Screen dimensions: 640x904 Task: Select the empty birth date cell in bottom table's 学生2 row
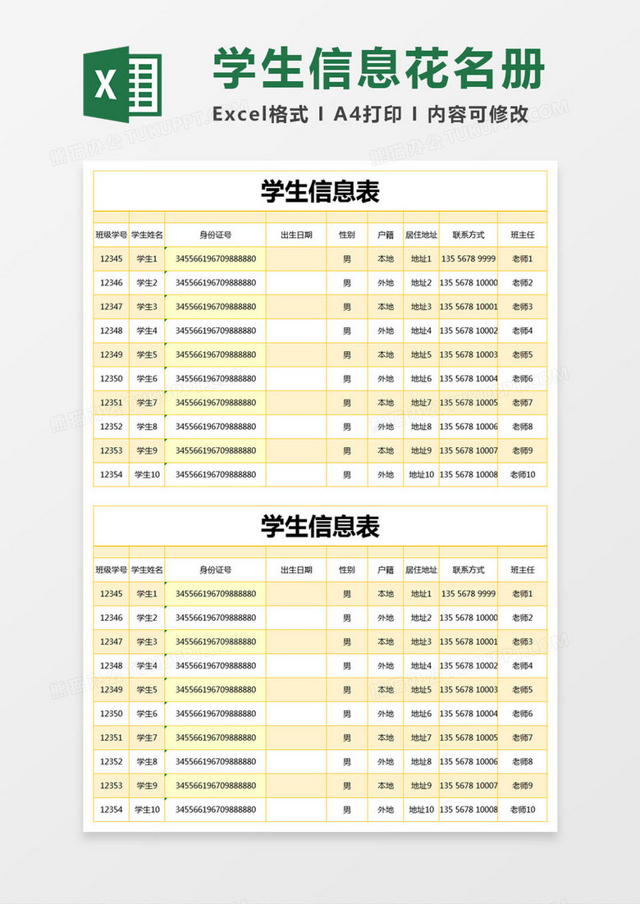[296, 618]
